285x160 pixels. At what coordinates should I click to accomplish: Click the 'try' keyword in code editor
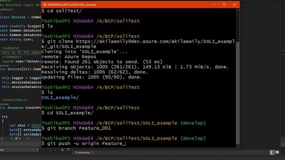[5, 116]
